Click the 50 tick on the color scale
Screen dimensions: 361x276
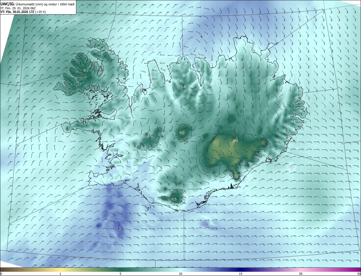click(x=359, y=274)
